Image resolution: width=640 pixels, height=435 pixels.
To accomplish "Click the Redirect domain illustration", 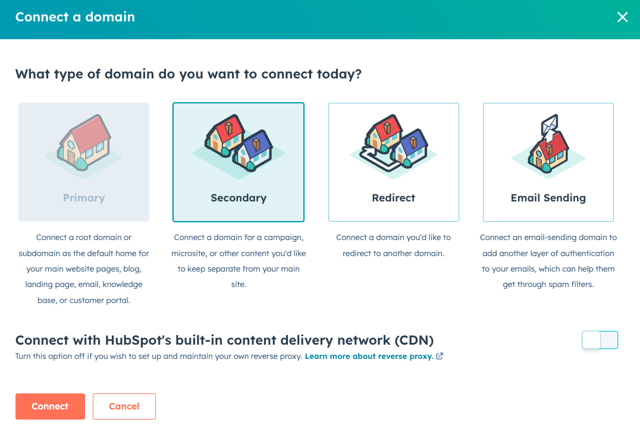I will (393, 144).
